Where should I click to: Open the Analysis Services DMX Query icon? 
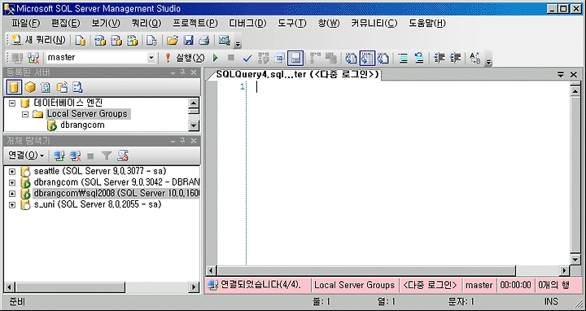point(116,40)
